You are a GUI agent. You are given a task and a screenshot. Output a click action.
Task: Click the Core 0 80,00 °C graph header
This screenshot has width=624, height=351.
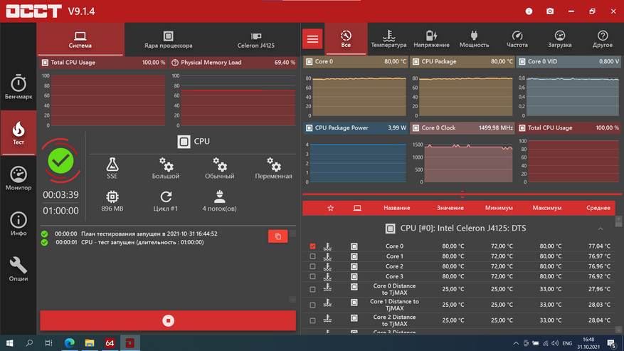pyautogui.click(x=355, y=62)
